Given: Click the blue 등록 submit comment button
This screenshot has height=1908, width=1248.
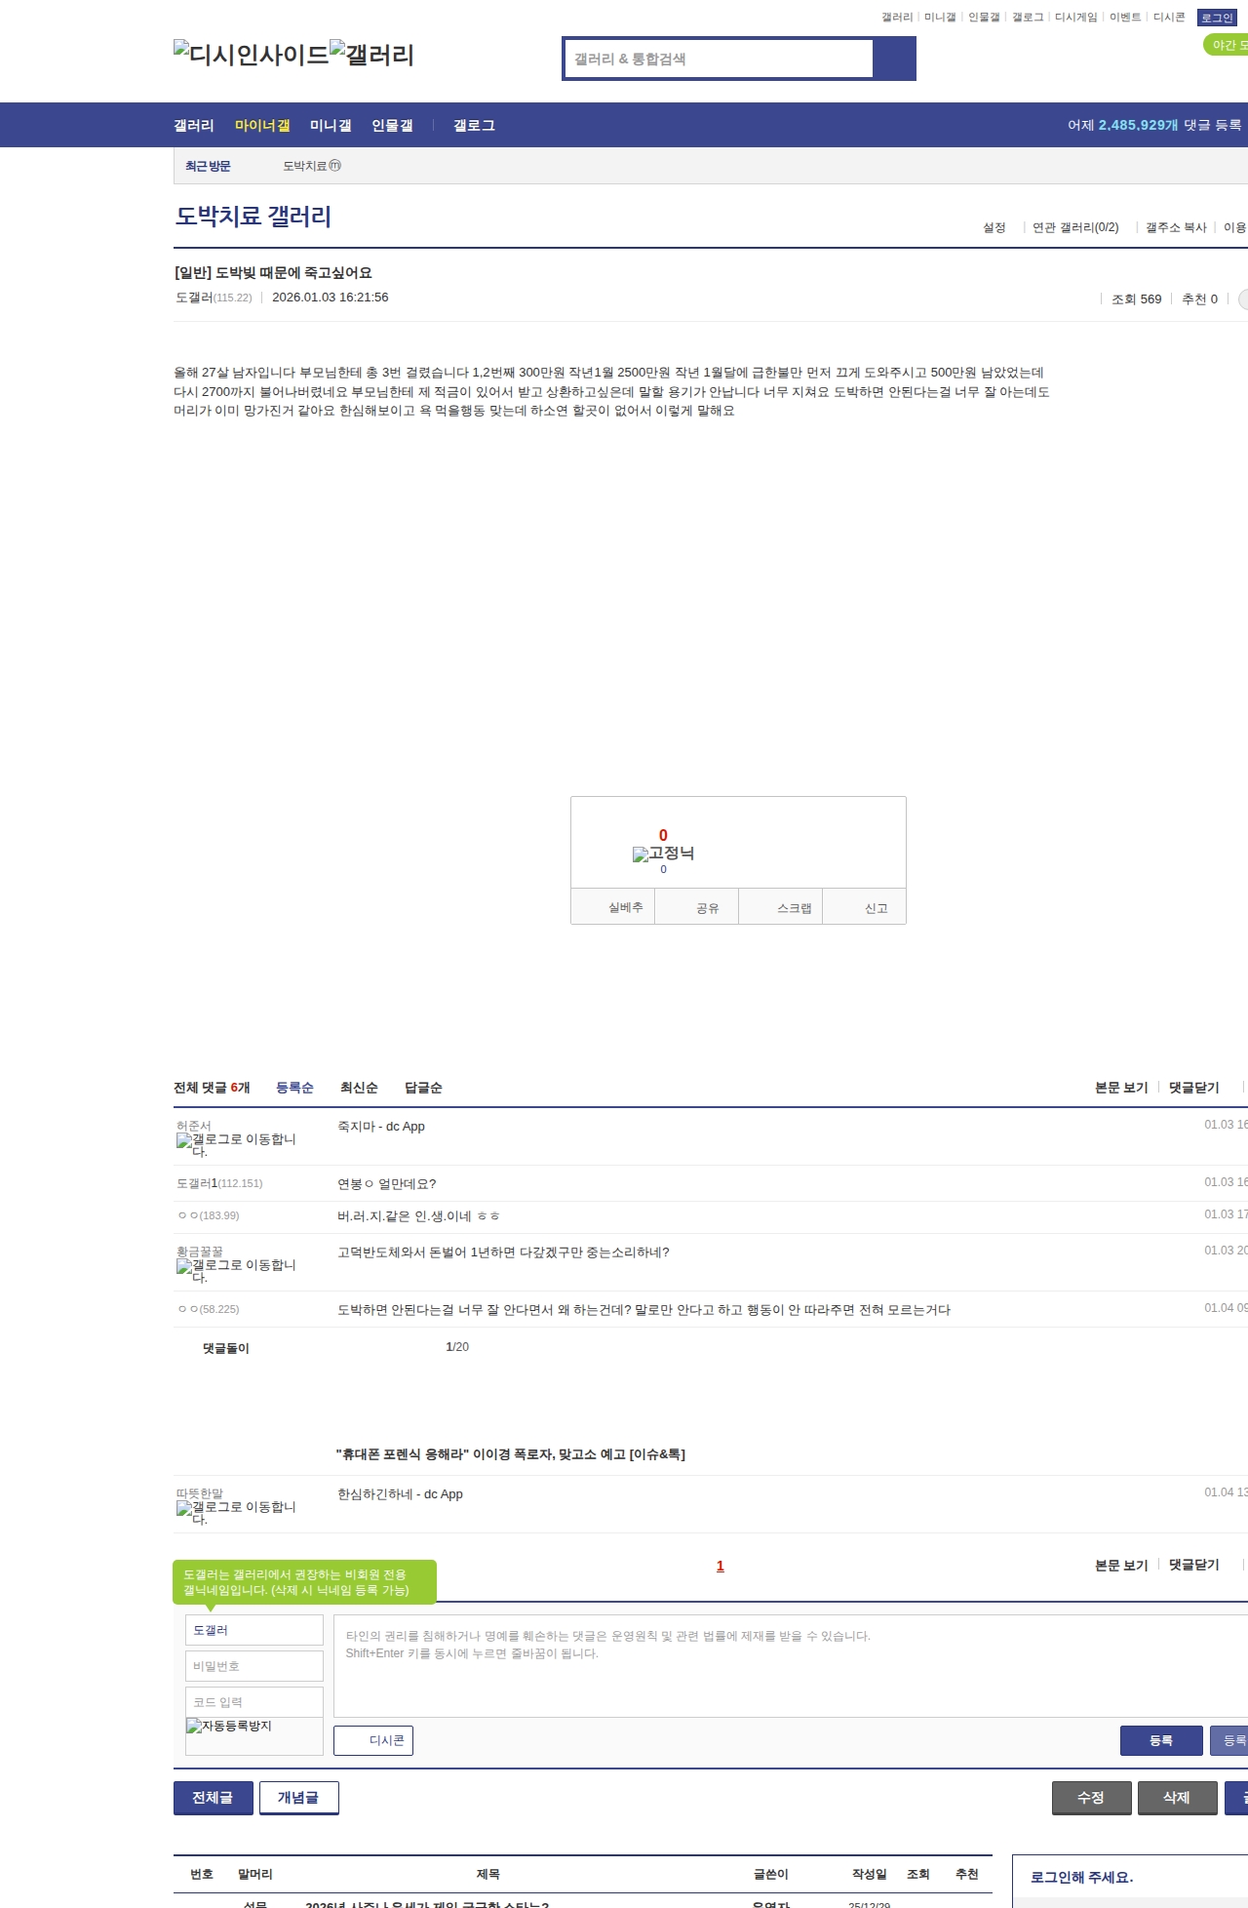Looking at the screenshot, I should pyautogui.click(x=1161, y=1740).
